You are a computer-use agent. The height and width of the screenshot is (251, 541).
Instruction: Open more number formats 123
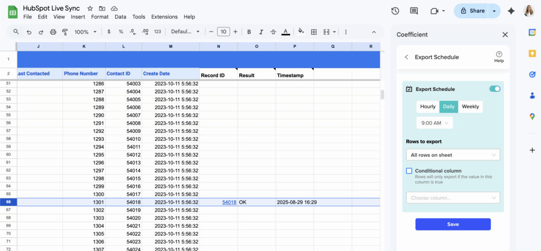point(157,32)
